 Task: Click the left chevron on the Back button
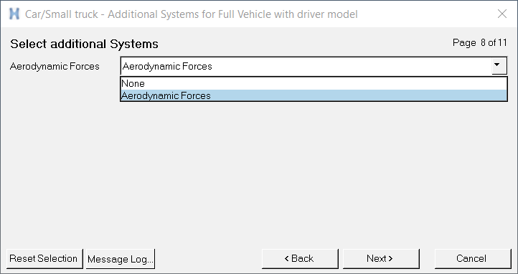pyautogui.click(x=287, y=258)
